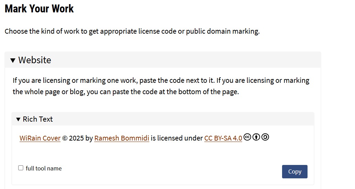The width and height of the screenshot is (355, 189).
Task: Open the Ramesh Bommidi author link
Action: click(x=121, y=138)
